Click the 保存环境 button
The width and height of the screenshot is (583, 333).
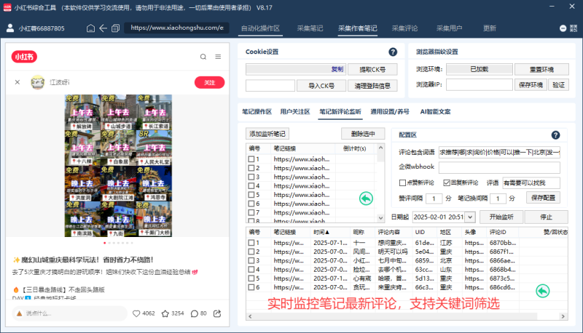click(x=531, y=85)
